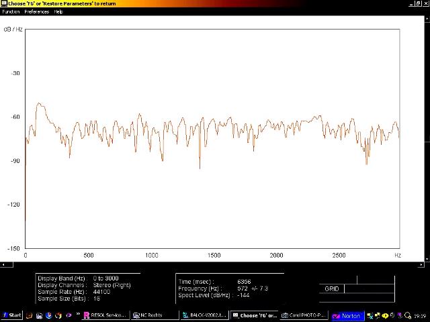Click the 'dB / Hz' axis label
Screen dimensions: 430x322
[x=13, y=30]
